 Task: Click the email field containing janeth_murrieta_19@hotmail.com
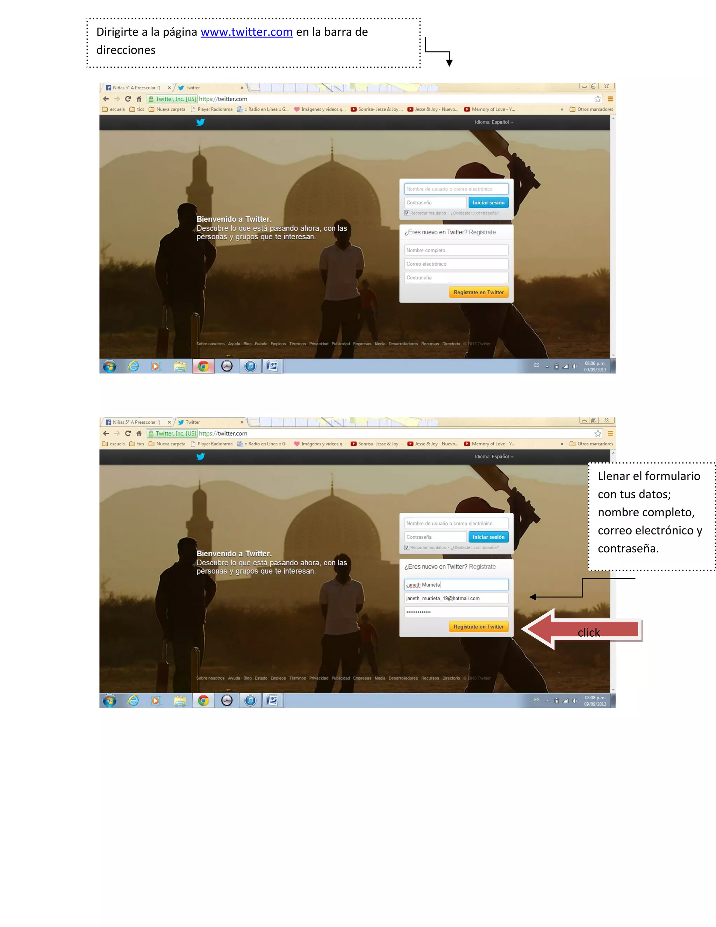click(x=456, y=599)
